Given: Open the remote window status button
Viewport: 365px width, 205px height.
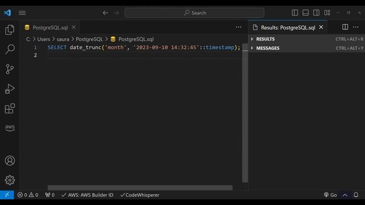Looking at the screenshot, I should point(7,195).
